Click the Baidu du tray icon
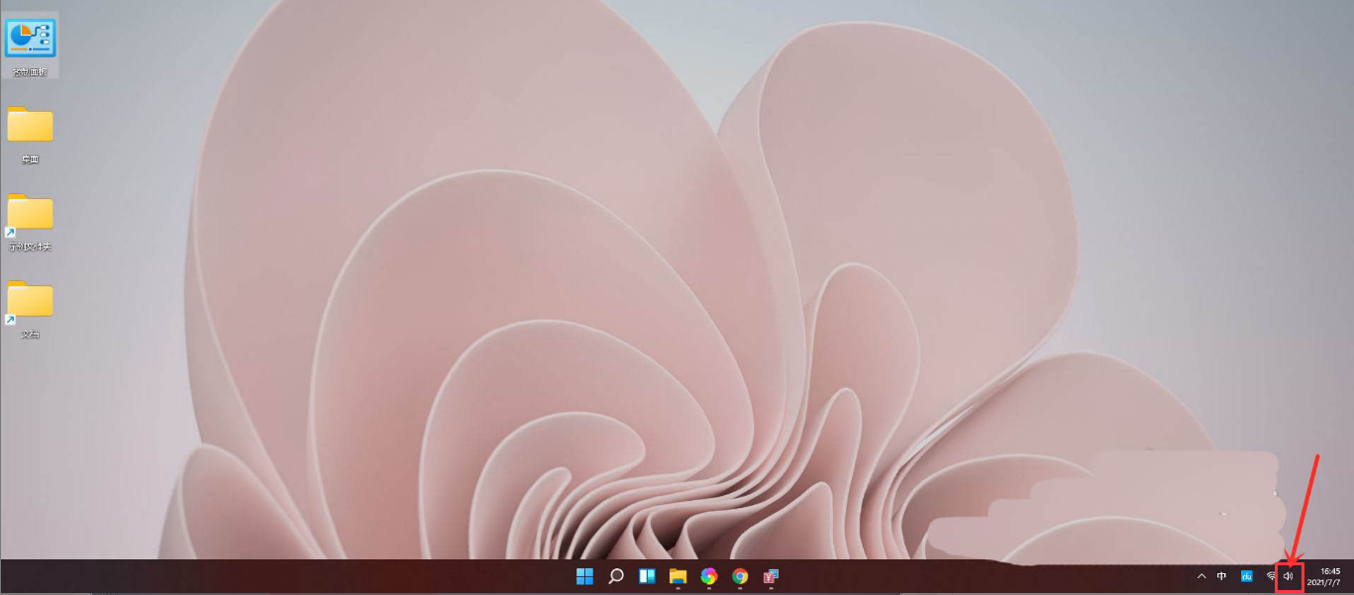The image size is (1354, 595). point(1246,576)
